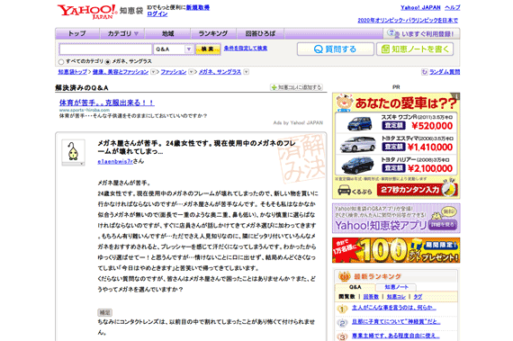Open the トップ navigation tab
Screen dimensions: 513x341
(77, 33)
